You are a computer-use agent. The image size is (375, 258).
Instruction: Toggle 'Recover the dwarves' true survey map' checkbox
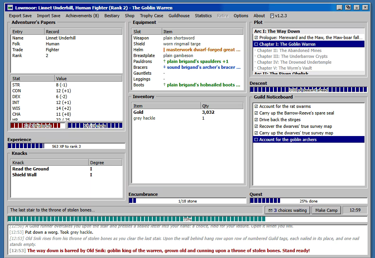[256, 126]
